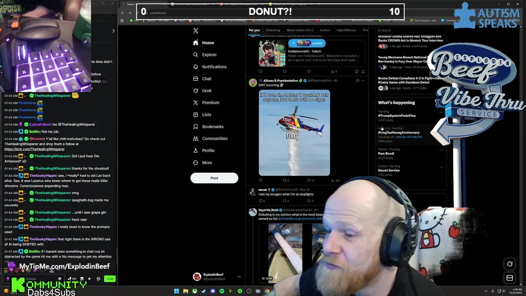Open Bookmarks in the X sidebar
This screenshot has width=526, height=296.
click(208, 127)
